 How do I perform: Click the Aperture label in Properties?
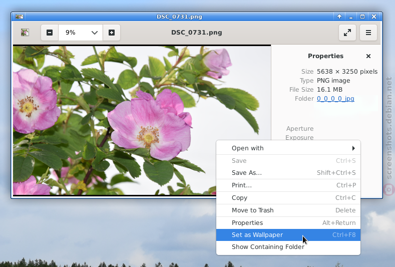pyautogui.click(x=300, y=129)
